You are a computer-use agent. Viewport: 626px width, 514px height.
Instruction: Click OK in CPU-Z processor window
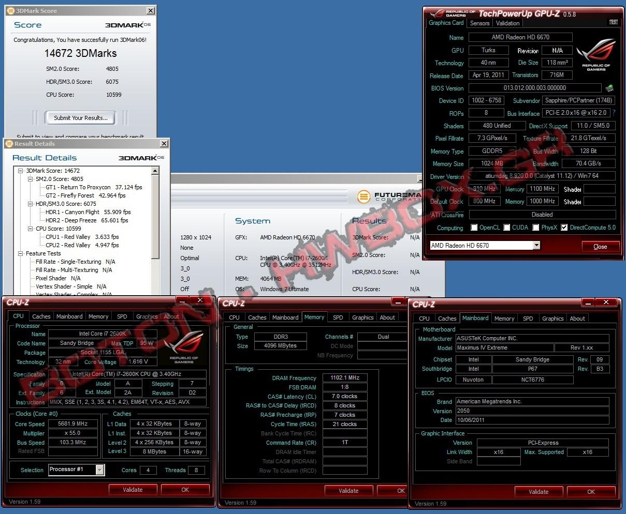[x=185, y=490]
